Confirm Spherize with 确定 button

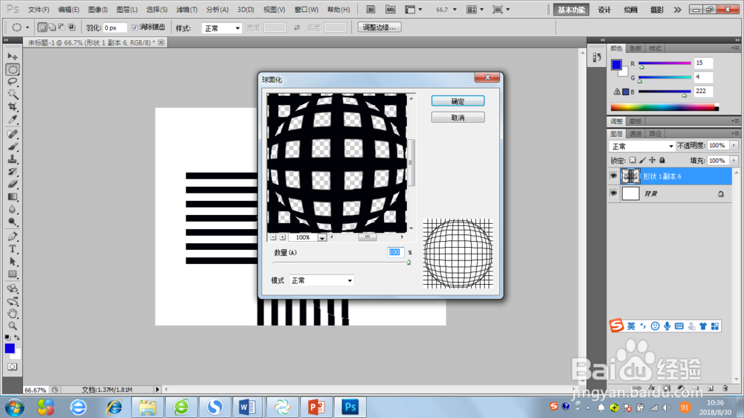pyautogui.click(x=458, y=100)
